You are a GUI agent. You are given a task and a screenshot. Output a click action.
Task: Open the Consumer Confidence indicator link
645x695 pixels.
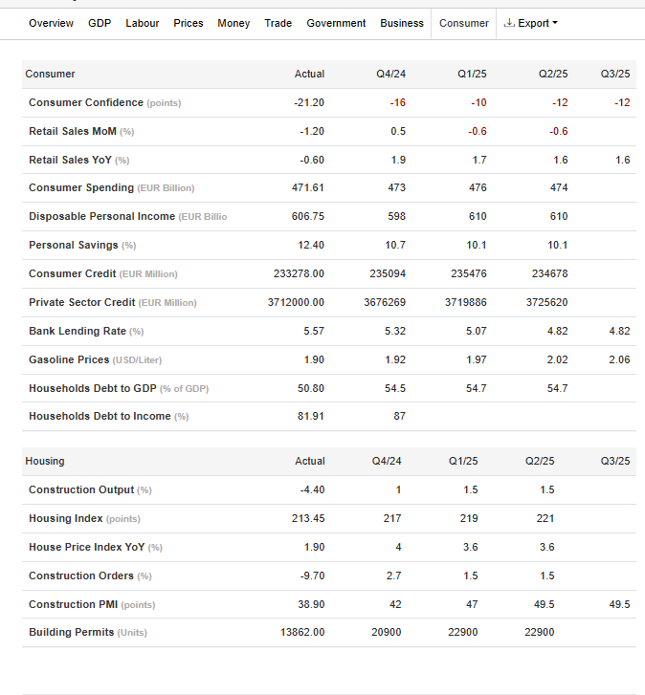(86, 102)
